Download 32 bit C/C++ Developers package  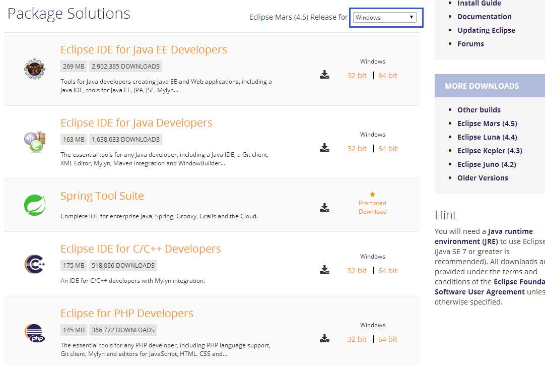coord(357,271)
